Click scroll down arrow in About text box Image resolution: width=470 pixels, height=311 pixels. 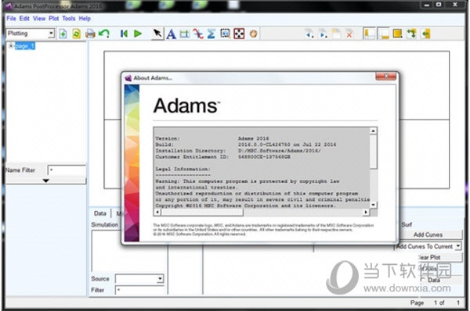[373, 205]
